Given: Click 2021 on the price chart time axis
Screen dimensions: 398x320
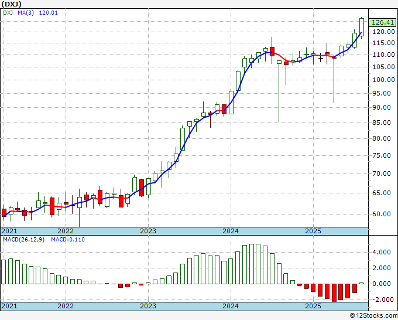Looking at the screenshot, I should (9, 231).
